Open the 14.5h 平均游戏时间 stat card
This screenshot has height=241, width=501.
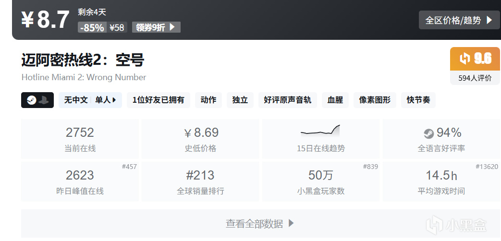coord(441,181)
